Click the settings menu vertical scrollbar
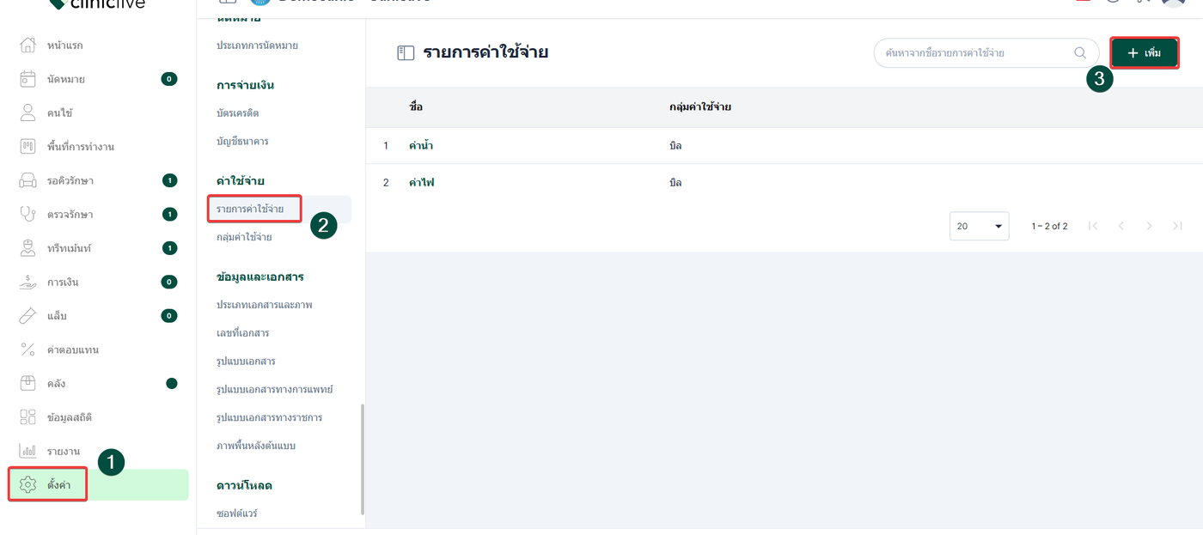Viewport: 1203px width, 535px height. pyautogui.click(x=363, y=459)
